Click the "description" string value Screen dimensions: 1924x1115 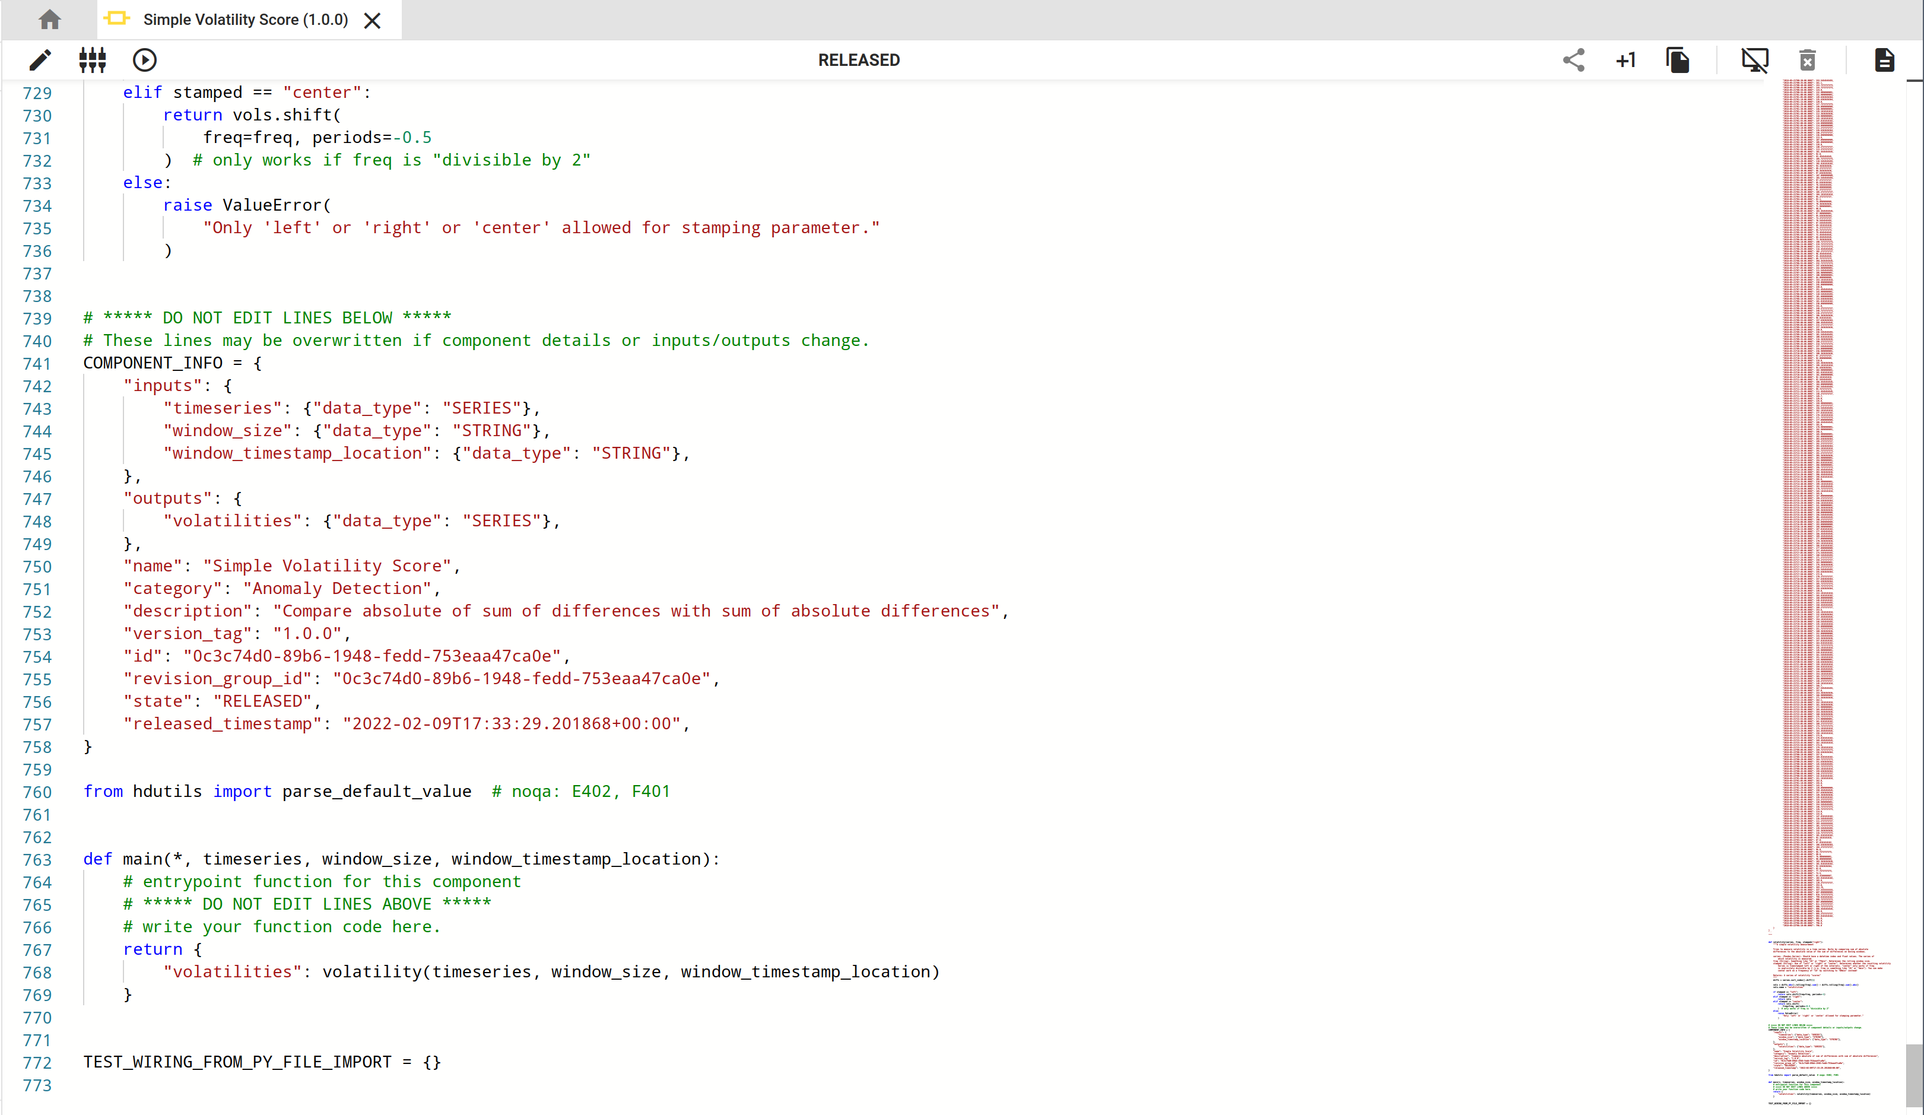click(x=636, y=611)
